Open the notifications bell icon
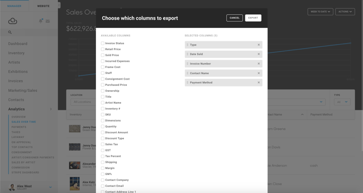The image size is (363, 193). 41,21
